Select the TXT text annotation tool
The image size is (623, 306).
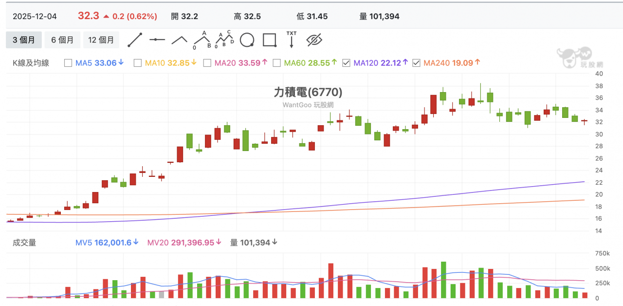(x=291, y=40)
